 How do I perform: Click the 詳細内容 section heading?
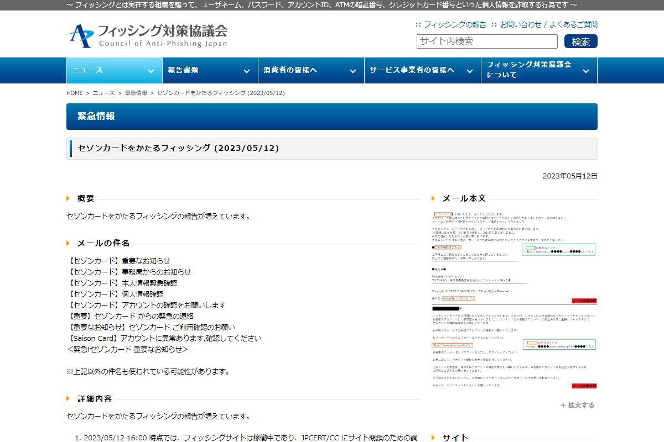click(x=95, y=398)
